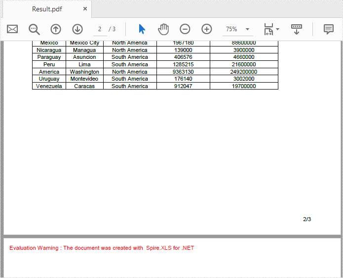Open the comment tool
This screenshot has height=278, width=343.
(x=328, y=29)
